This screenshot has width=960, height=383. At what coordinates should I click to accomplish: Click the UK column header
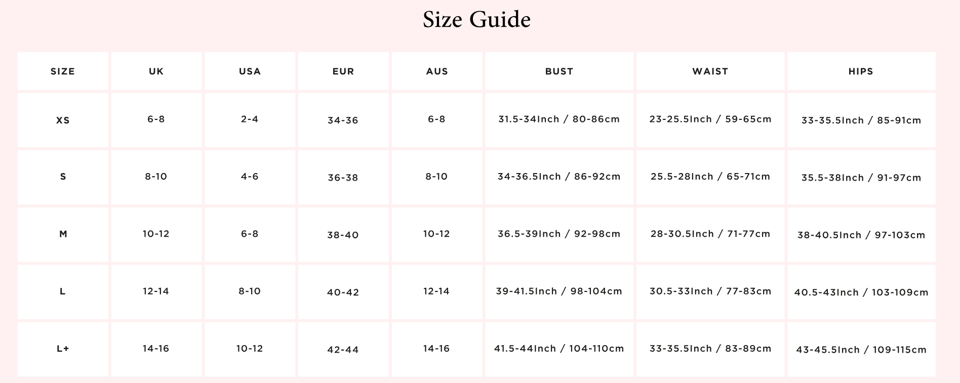[x=156, y=71]
